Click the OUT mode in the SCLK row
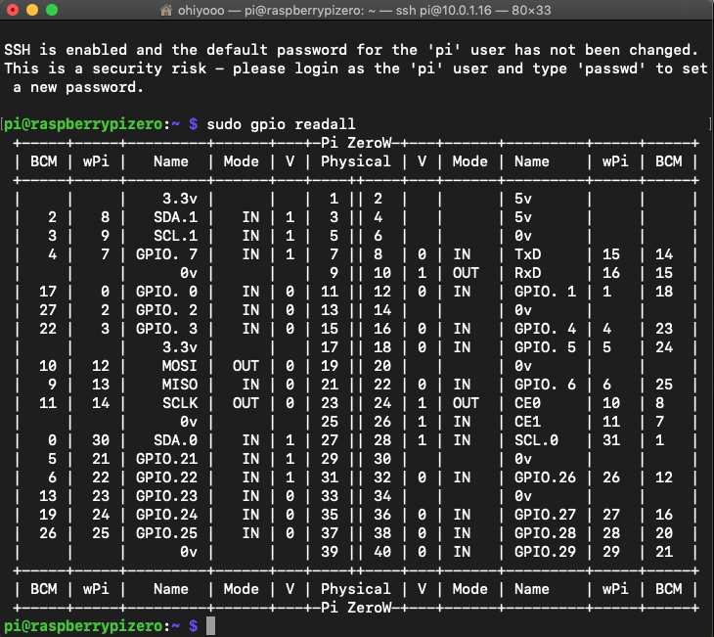 click(x=245, y=403)
